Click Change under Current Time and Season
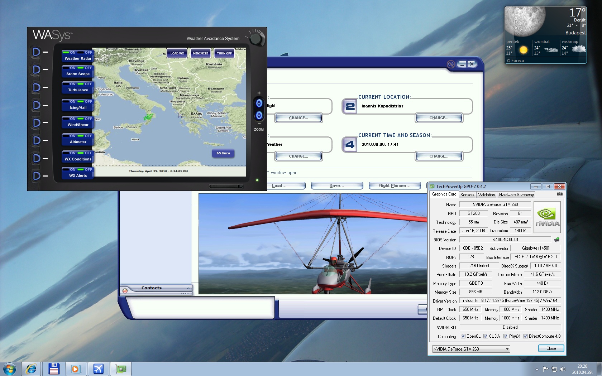Screen dimensions: 602x376 pyautogui.click(x=439, y=156)
